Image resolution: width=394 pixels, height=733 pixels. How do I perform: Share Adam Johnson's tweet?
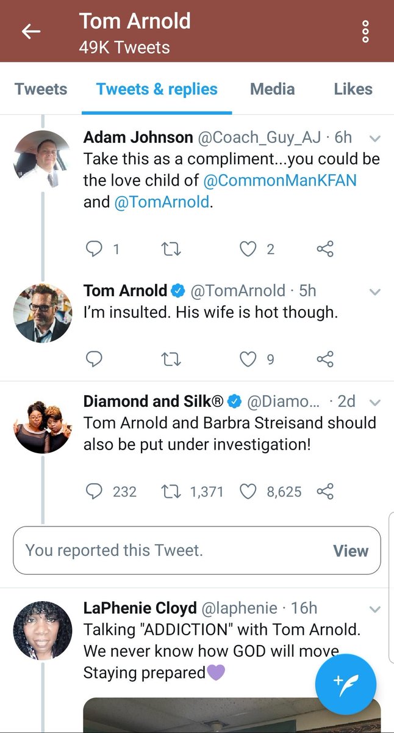325,249
